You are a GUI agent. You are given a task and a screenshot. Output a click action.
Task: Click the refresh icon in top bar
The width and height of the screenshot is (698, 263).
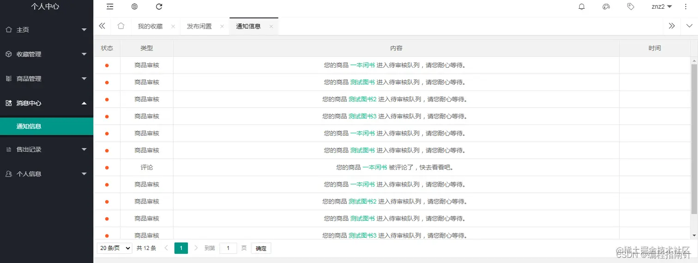coord(159,6)
